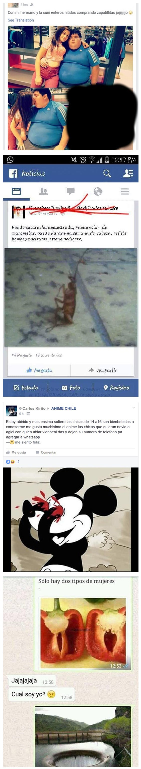Open Facebook search magnifier icon

coord(107,173)
